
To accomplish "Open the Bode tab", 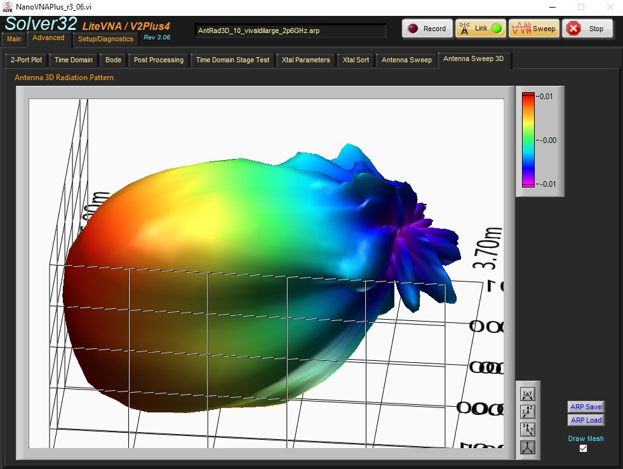I will coord(113,60).
